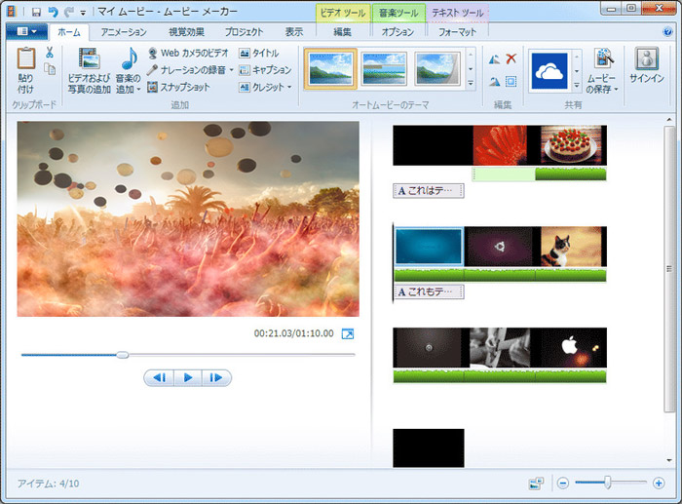Click the Copy pages icon
This screenshot has height=504, width=682.
tap(50, 69)
